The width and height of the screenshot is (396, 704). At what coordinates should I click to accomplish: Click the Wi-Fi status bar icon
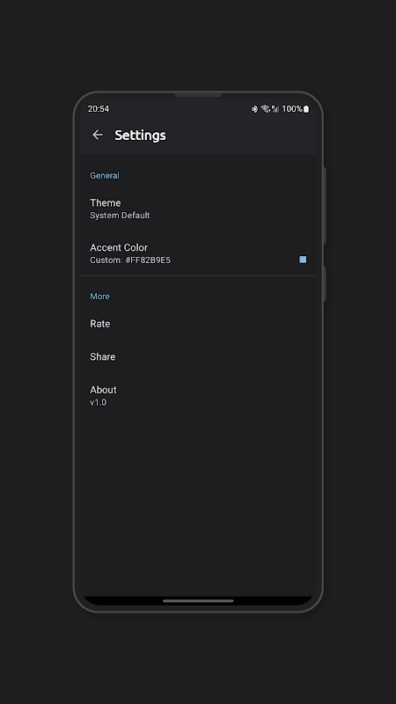tap(266, 108)
